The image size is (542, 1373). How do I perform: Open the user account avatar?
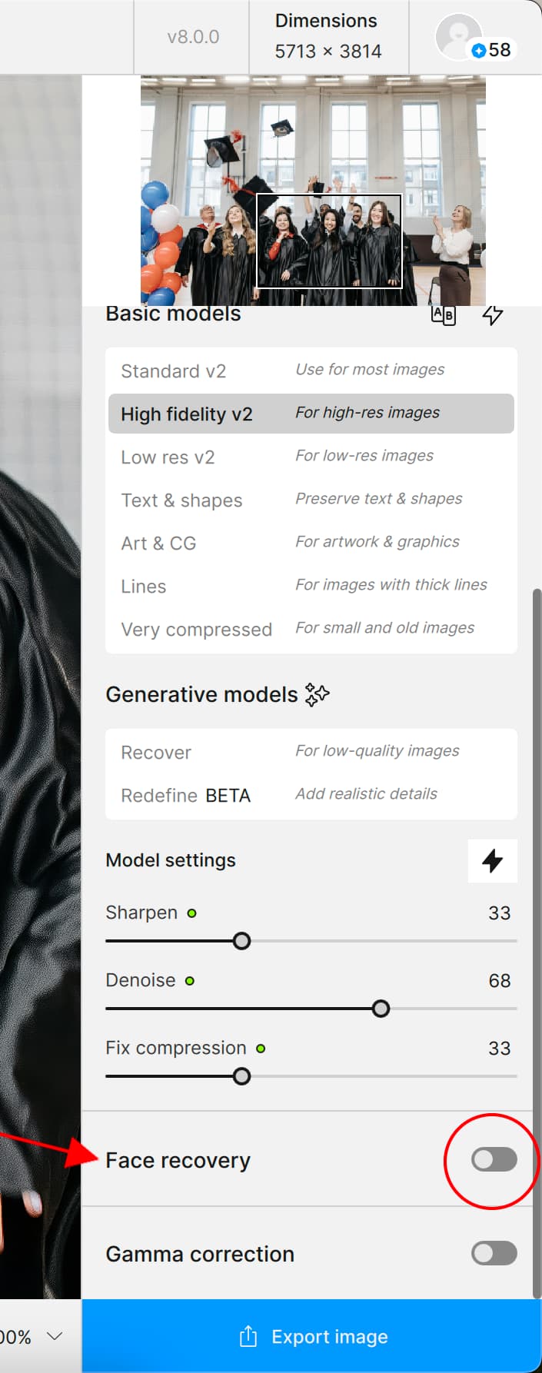458,35
